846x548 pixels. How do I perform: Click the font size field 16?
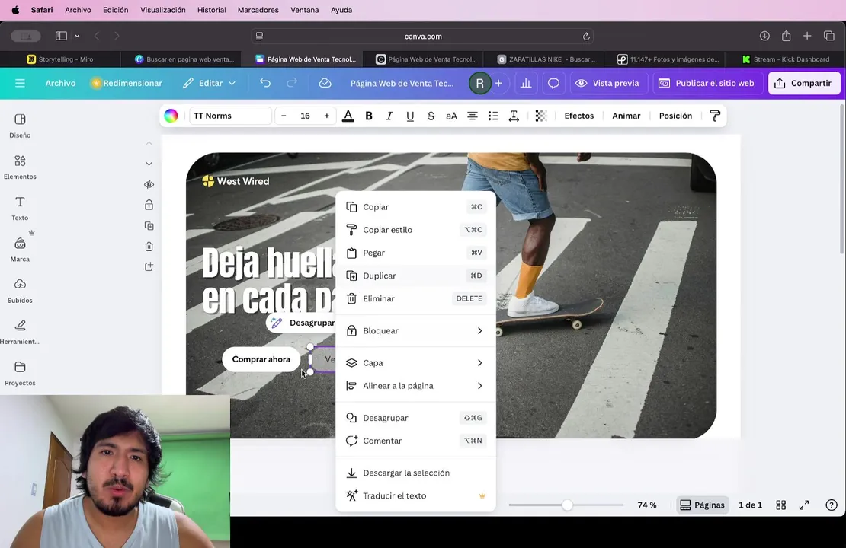point(306,116)
